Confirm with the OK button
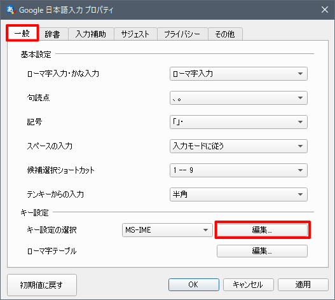 194,285
